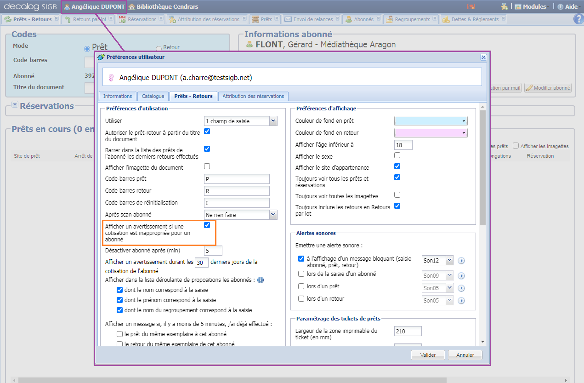Open the Attribution des réservations preferences tab
The width and height of the screenshot is (584, 383).
pos(253,96)
